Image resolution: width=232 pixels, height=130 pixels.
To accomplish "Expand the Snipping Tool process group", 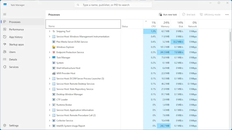I will coord(49,31).
